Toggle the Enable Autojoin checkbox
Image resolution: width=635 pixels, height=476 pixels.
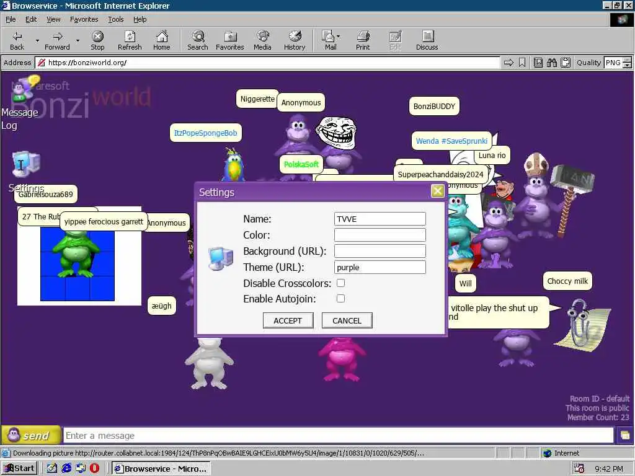coord(340,298)
